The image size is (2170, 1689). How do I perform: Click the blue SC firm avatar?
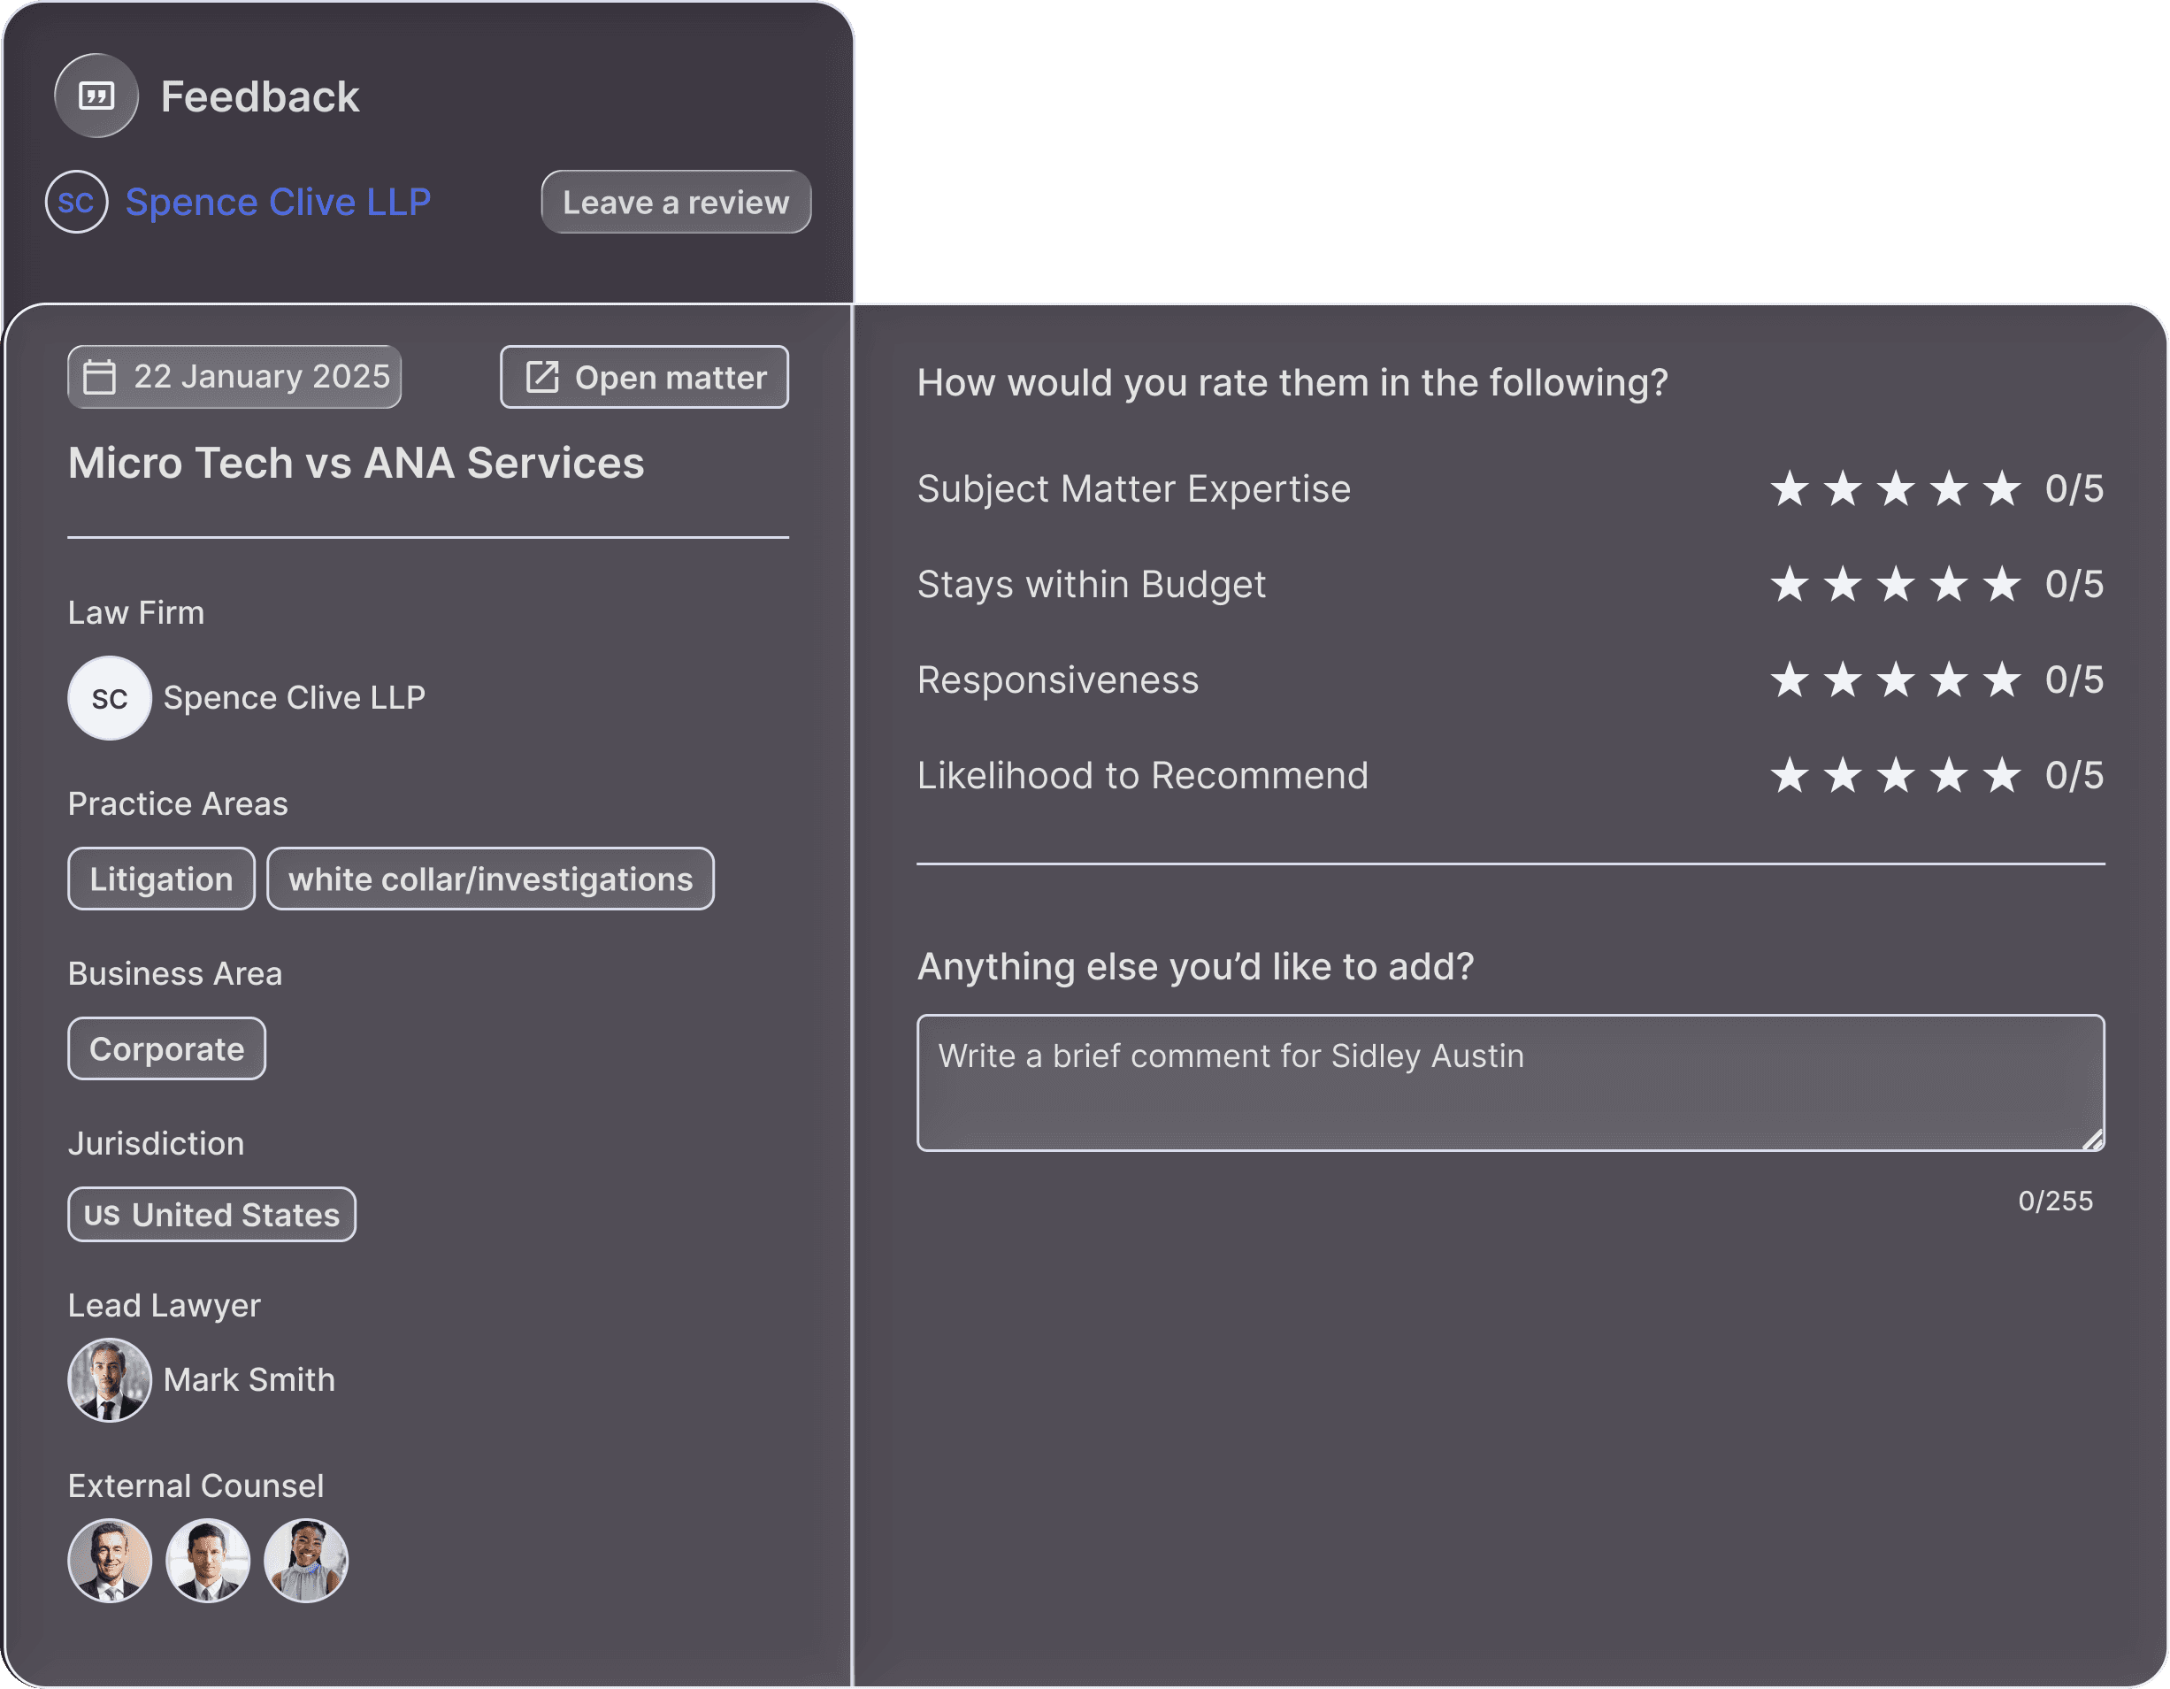tap(76, 202)
